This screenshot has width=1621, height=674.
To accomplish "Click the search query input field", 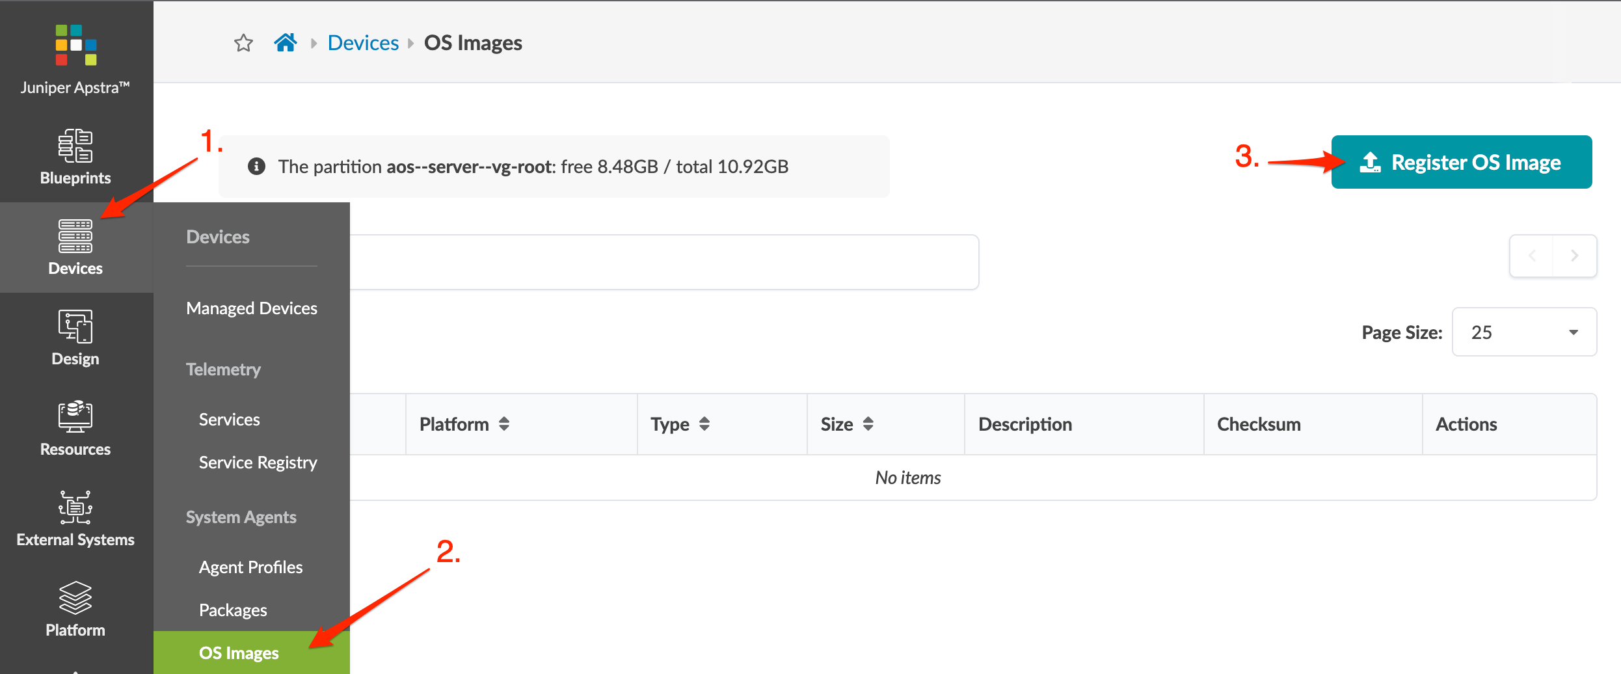I will coord(663,262).
